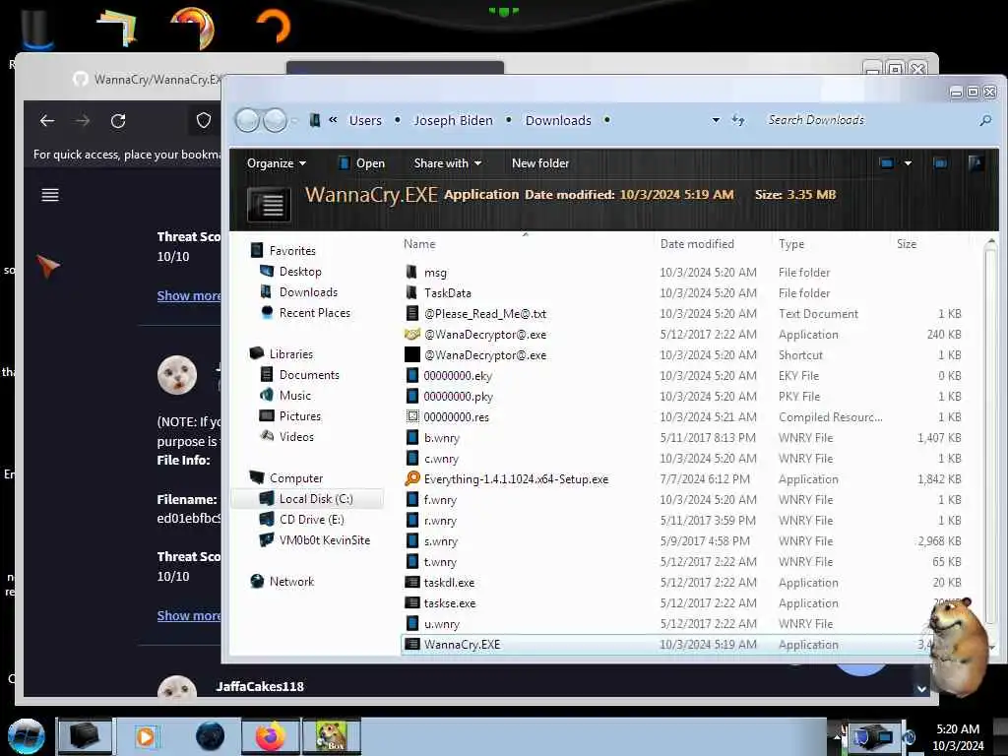Open the recent pages dropdown near nav buttons

click(x=293, y=120)
